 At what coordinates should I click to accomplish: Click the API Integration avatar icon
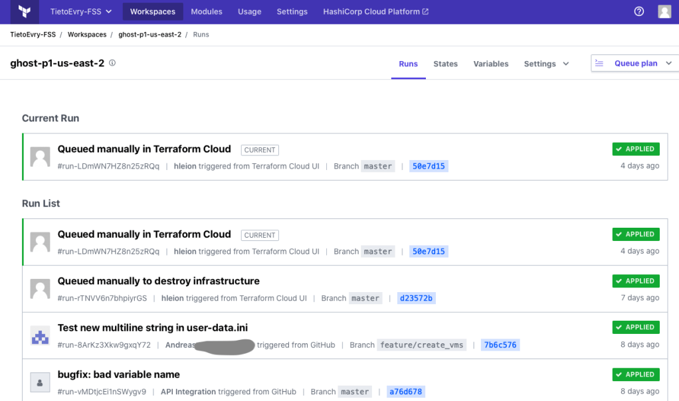point(41,382)
